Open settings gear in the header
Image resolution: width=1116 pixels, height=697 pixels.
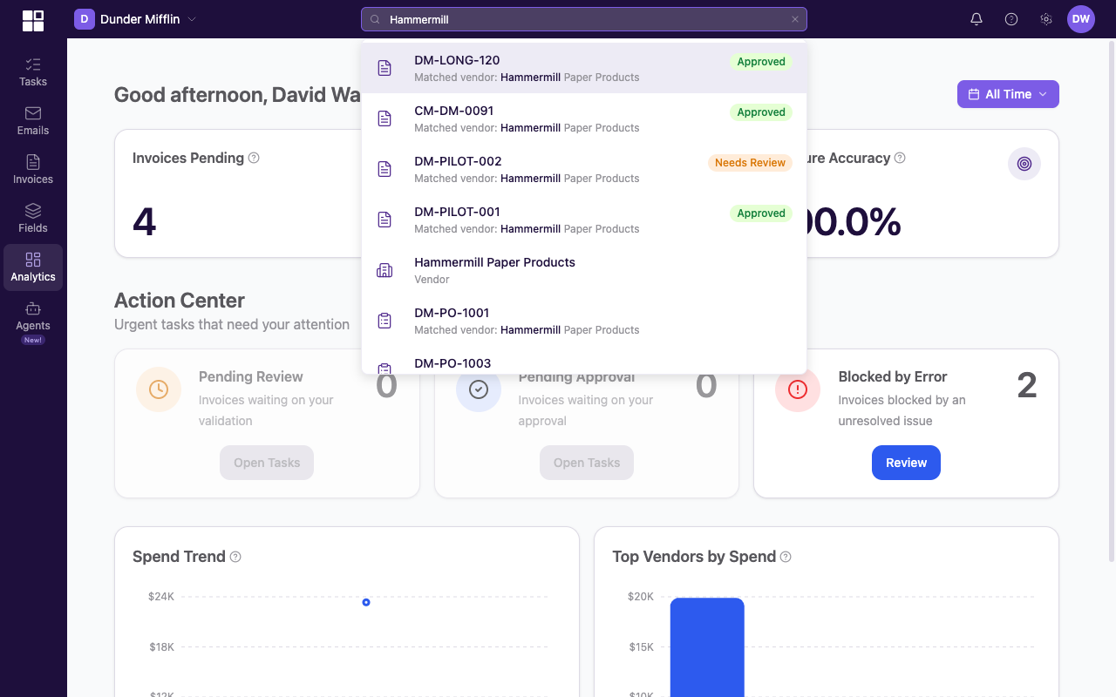point(1046,19)
